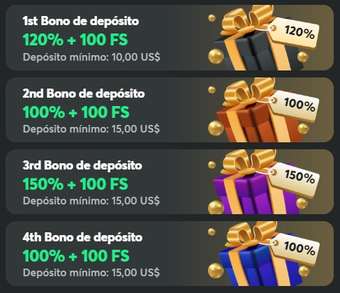Open the 2nd Bono de depósito title
Screen dimensions: 340x293
coord(84,93)
